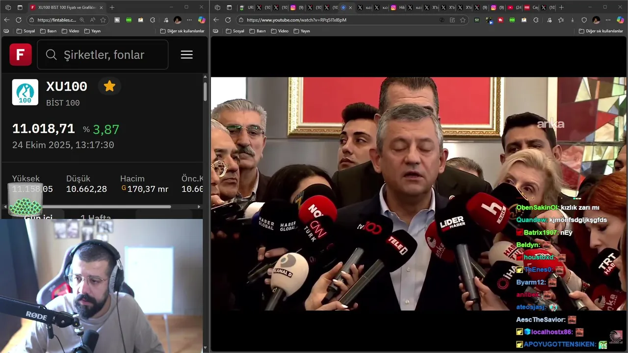
Task: Open tab actions menu in Fintables window
Action: point(20,7)
